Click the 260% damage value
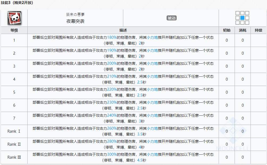Viewport: 267px width, 165px height. (x=112, y=128)
